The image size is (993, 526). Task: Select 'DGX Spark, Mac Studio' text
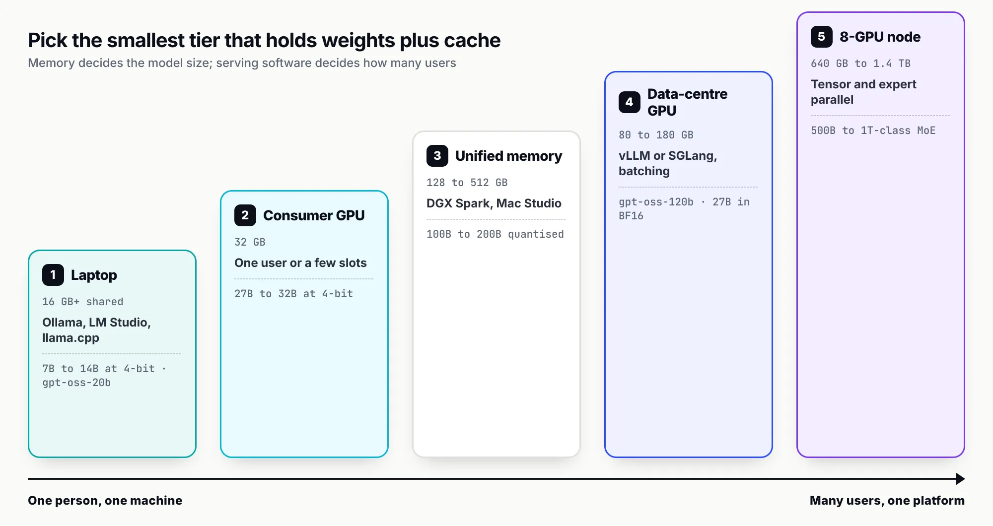click(x=494, y=203)
